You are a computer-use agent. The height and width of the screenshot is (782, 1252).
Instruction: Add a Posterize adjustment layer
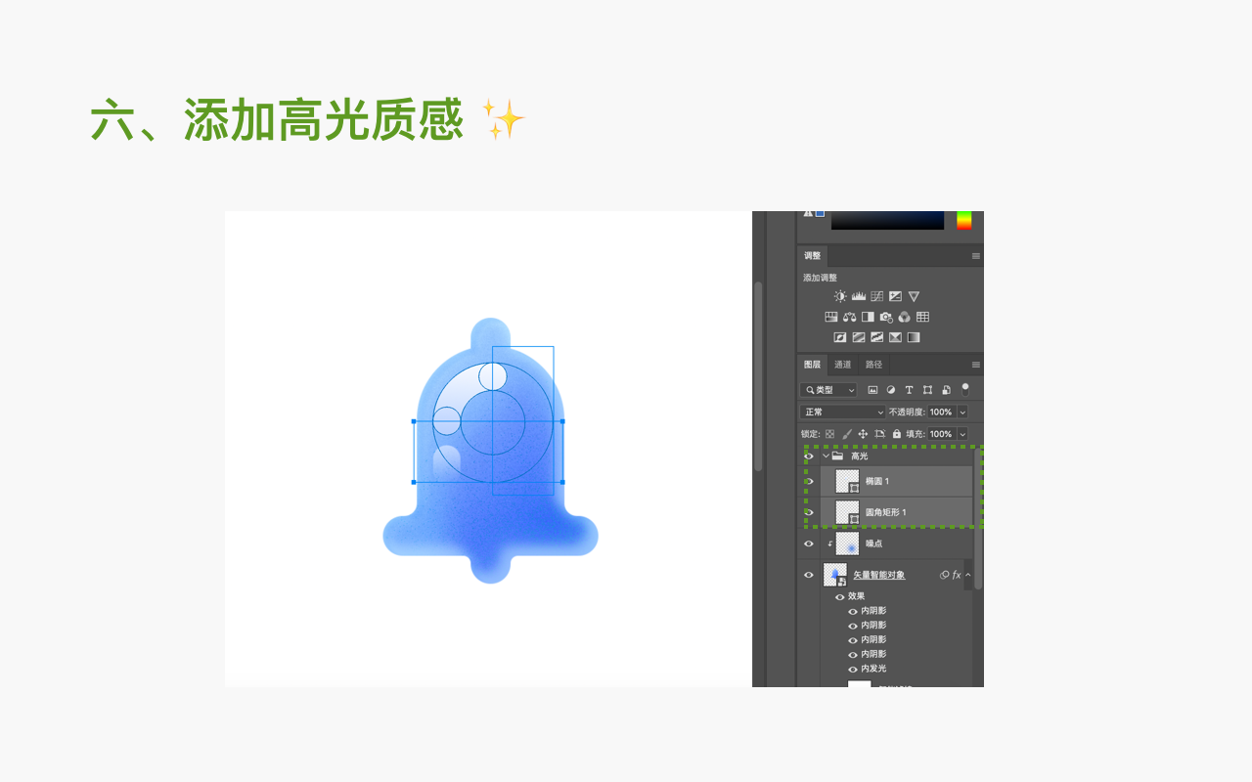pyautogui.click(x=859, y=337)
